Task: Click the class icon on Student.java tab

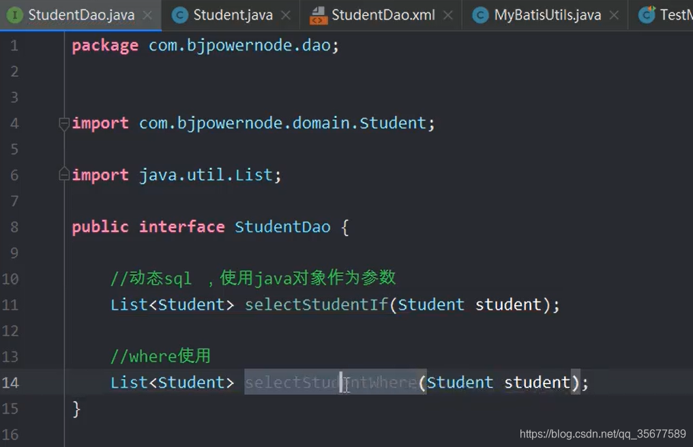Action: [179, 14]
